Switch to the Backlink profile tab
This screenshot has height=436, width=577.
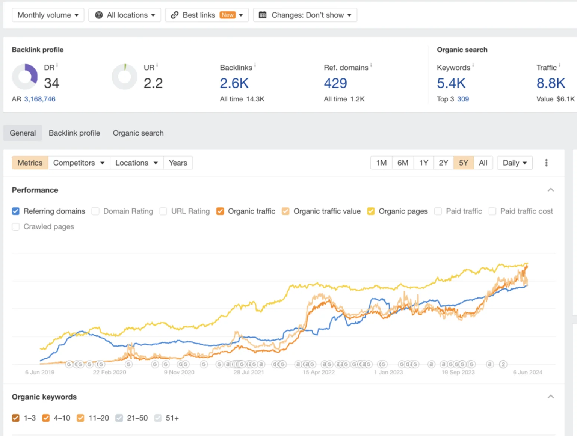coord(74,133)
